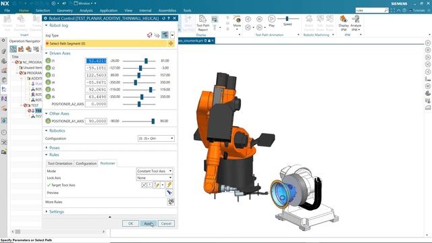Expand the Settings section
Viewport: 432px width, 243px height.
47,211
